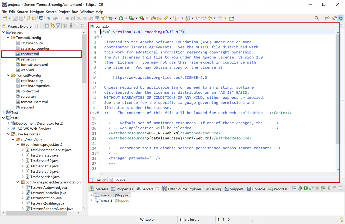Fold the comment at editor line 2
345x224 pixels.
tap(98, 37)
